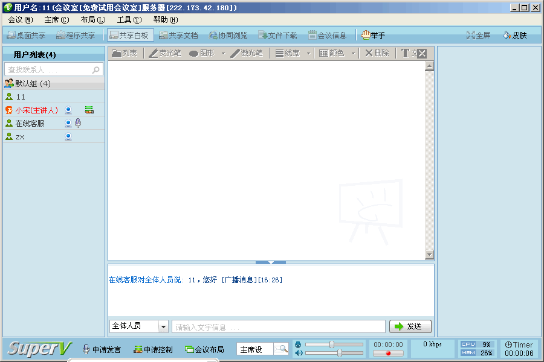Click the 全屏 fullscreen icon
544x362 pixels.
[471, 36]
